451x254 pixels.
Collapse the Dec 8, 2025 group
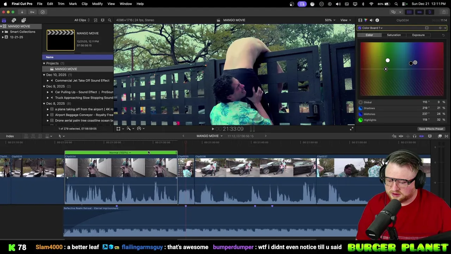[44, 103]
